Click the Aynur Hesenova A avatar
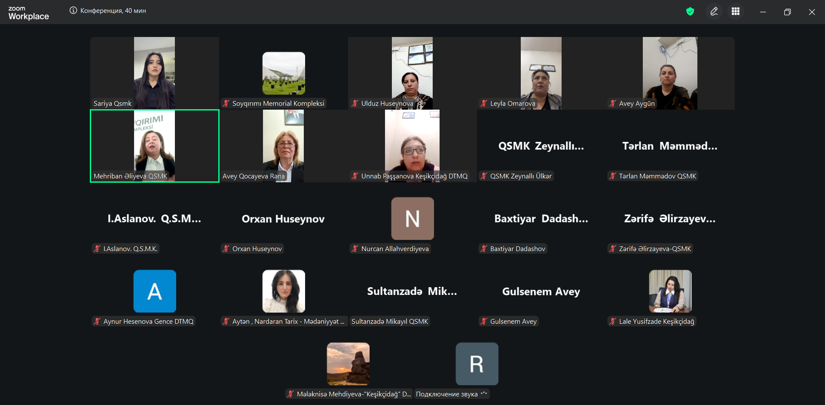The width and height of the screenshot is (825, 405). pos(155,291)
